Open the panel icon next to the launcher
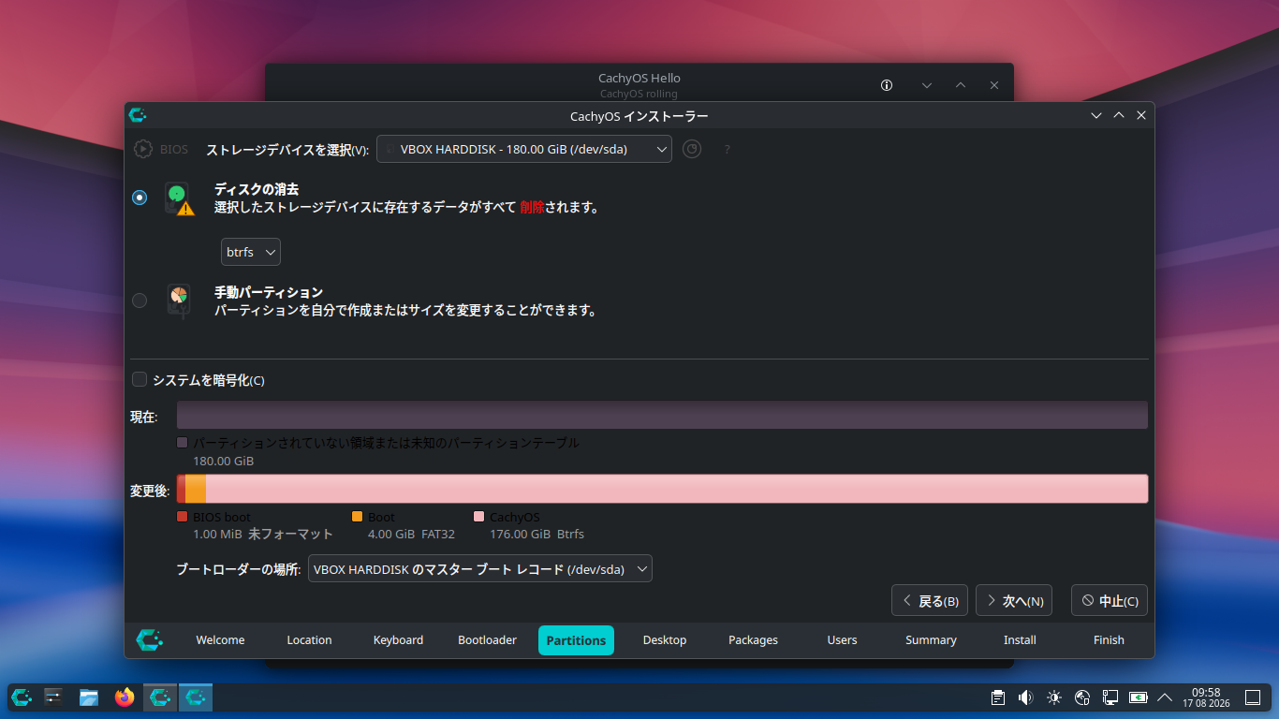The width and height of the screenshot is (1279, 719). point(53,697)
